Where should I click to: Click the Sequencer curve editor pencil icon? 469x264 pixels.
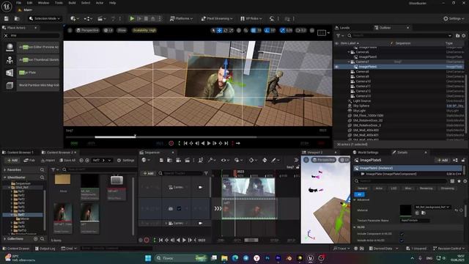(274, 161)
